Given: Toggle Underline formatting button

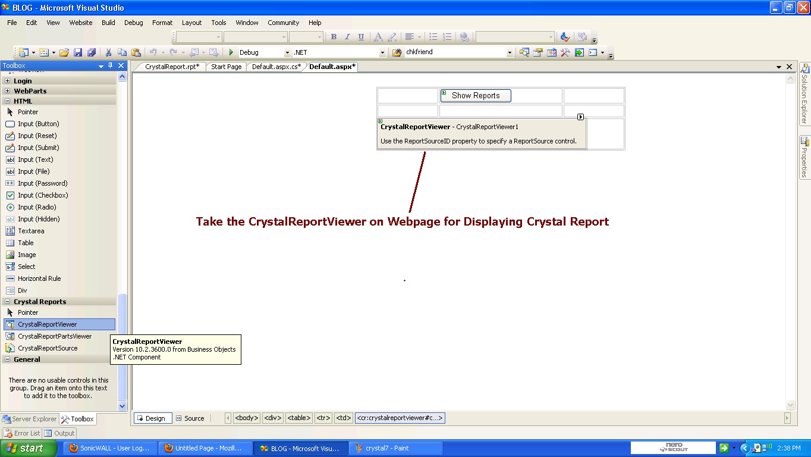Looking at the screenshot, I should point(361,37).
